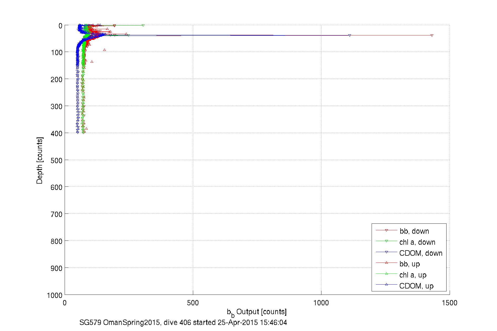Viewport: 497px width, 331px height.
Task: Click the x-axis tick label 1000
Action: (321, 303)
